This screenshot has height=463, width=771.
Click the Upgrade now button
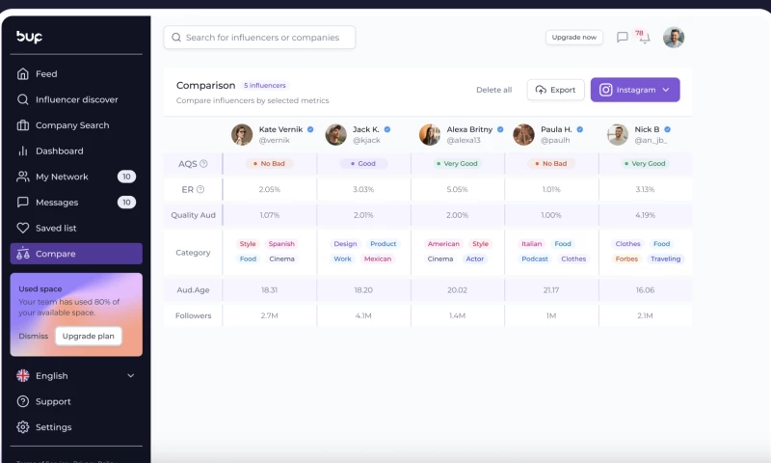click(574, 37)
